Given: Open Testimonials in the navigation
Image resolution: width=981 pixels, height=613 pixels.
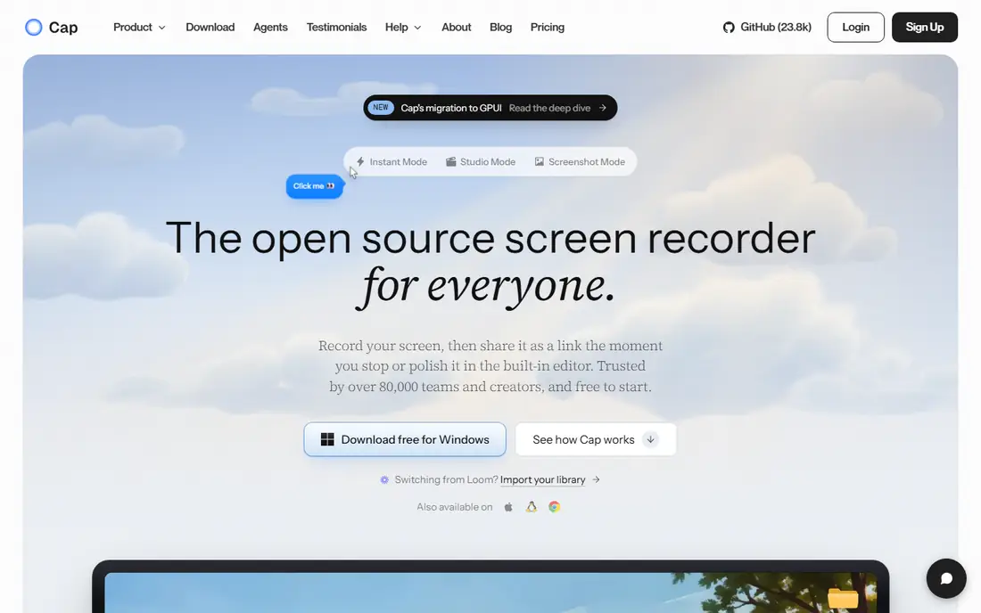Looking at the screenshot, I should pos(336,28).
